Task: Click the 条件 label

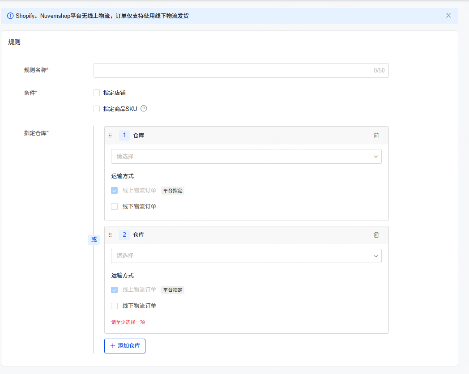Action: tap(30, 93)
